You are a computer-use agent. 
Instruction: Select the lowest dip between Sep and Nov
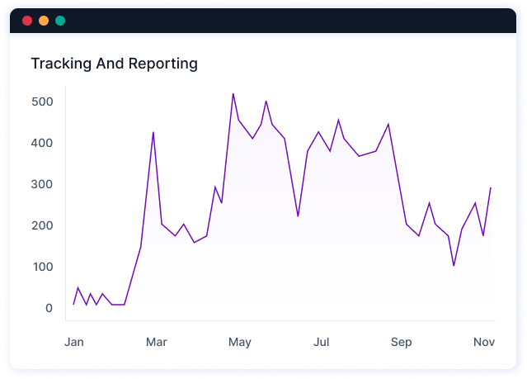point(454,265)
